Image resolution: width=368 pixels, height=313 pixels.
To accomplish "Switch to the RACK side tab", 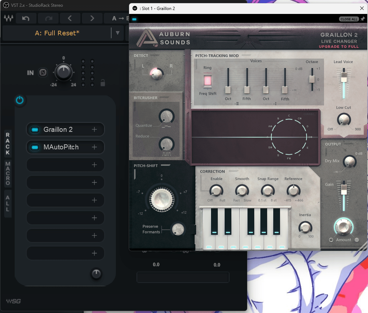I will [8, 144].
